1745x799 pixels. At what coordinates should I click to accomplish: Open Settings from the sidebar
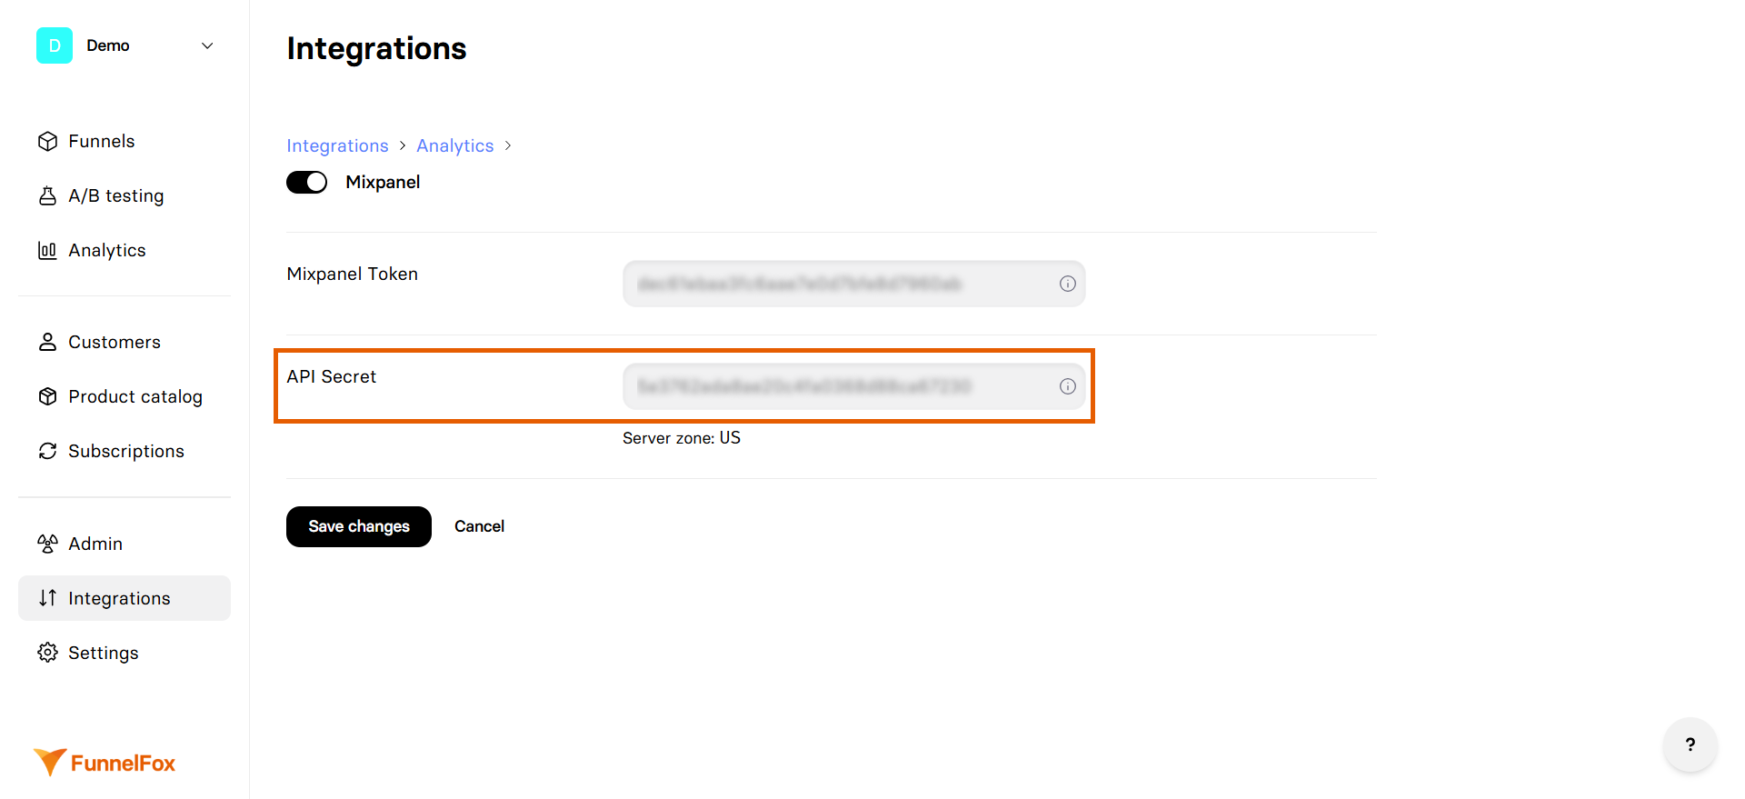[x=125, y=653]
